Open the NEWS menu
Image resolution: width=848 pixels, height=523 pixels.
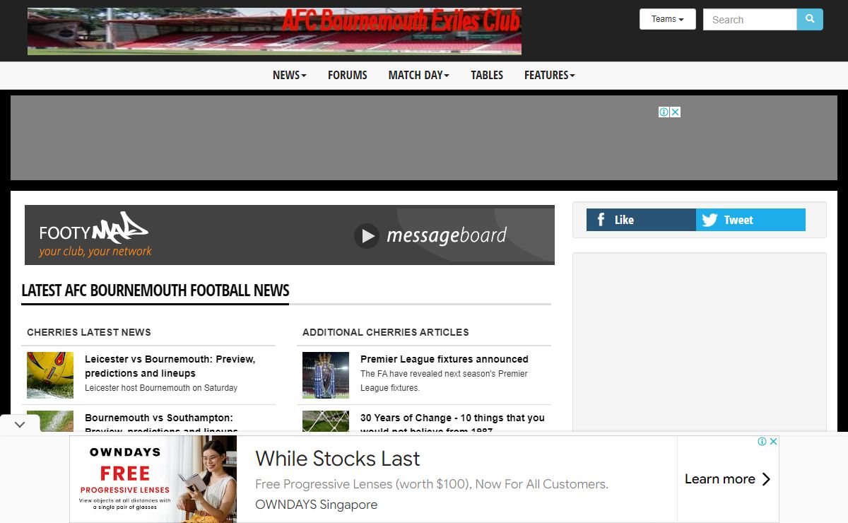point(290,75)
